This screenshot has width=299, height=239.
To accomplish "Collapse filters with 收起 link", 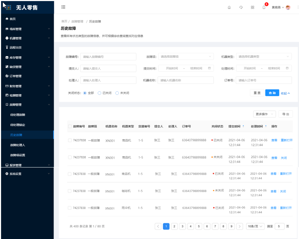I will [x=285, y=93].
